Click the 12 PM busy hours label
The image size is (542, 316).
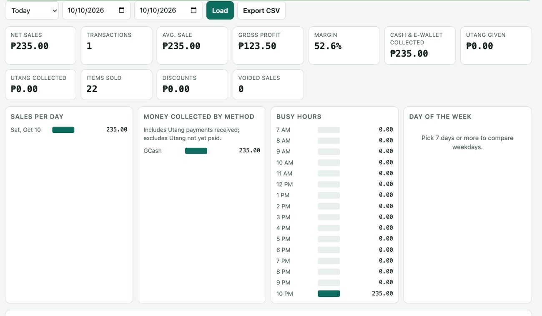[x=285, y=185]
